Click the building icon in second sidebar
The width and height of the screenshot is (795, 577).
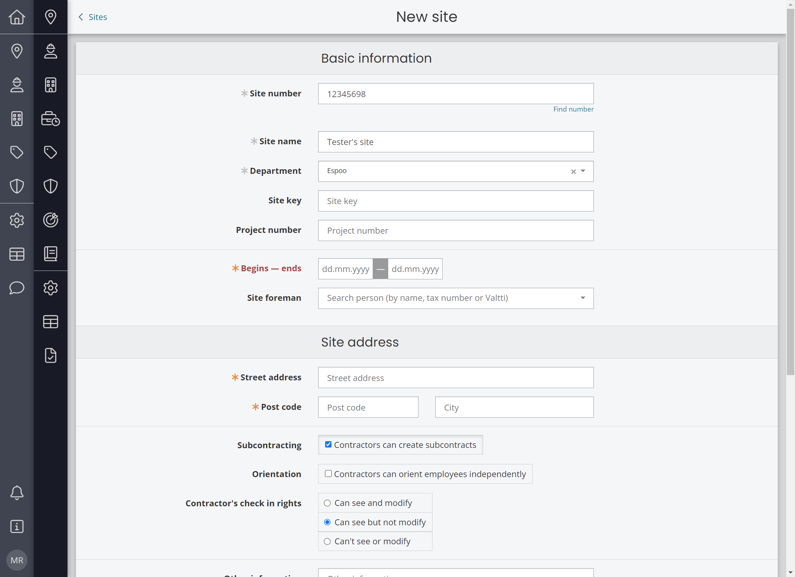coord(51,85)
